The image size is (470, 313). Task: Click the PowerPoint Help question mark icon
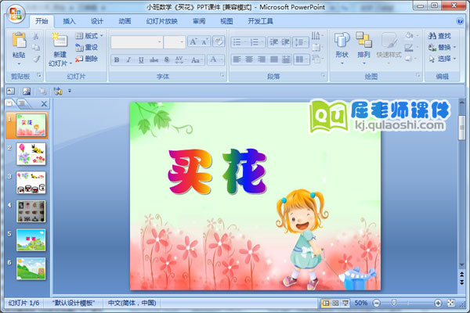(459, 21)
